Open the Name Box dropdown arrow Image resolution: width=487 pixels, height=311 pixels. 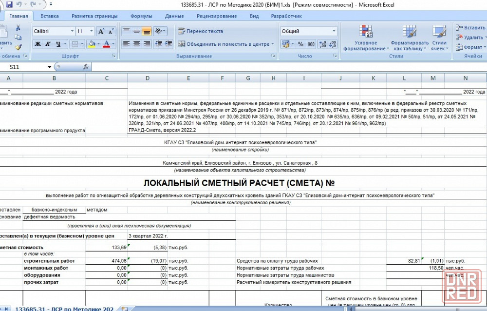[x=50, y=67]
